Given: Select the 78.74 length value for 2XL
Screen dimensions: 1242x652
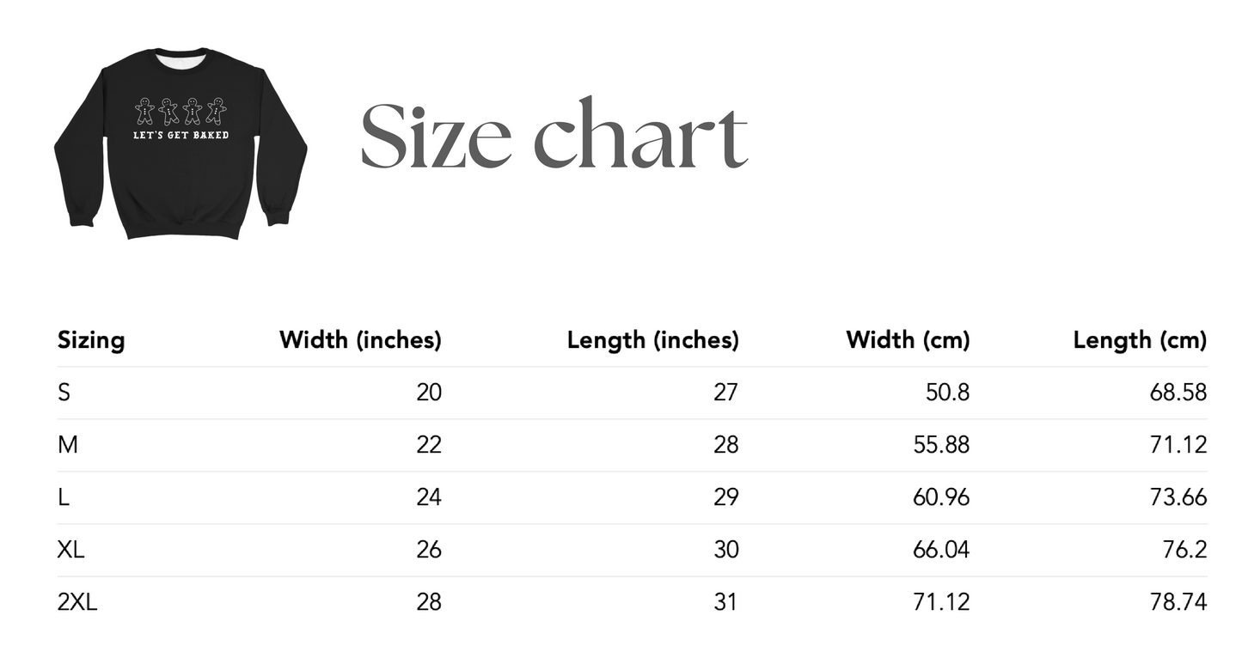Looking at the screenshot, I should [x=1178, y=602].
